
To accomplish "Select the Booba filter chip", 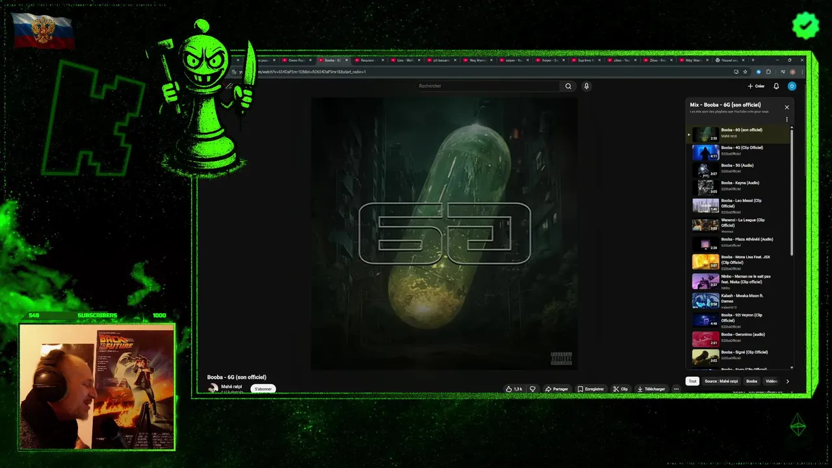I will 751,381.
